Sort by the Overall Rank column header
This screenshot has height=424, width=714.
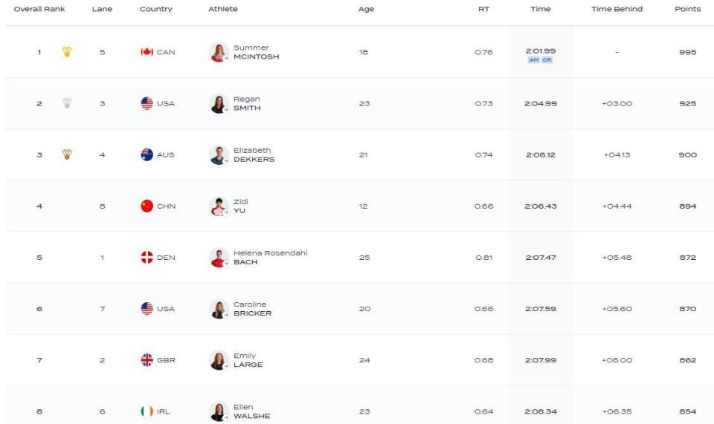coord(39,9)
